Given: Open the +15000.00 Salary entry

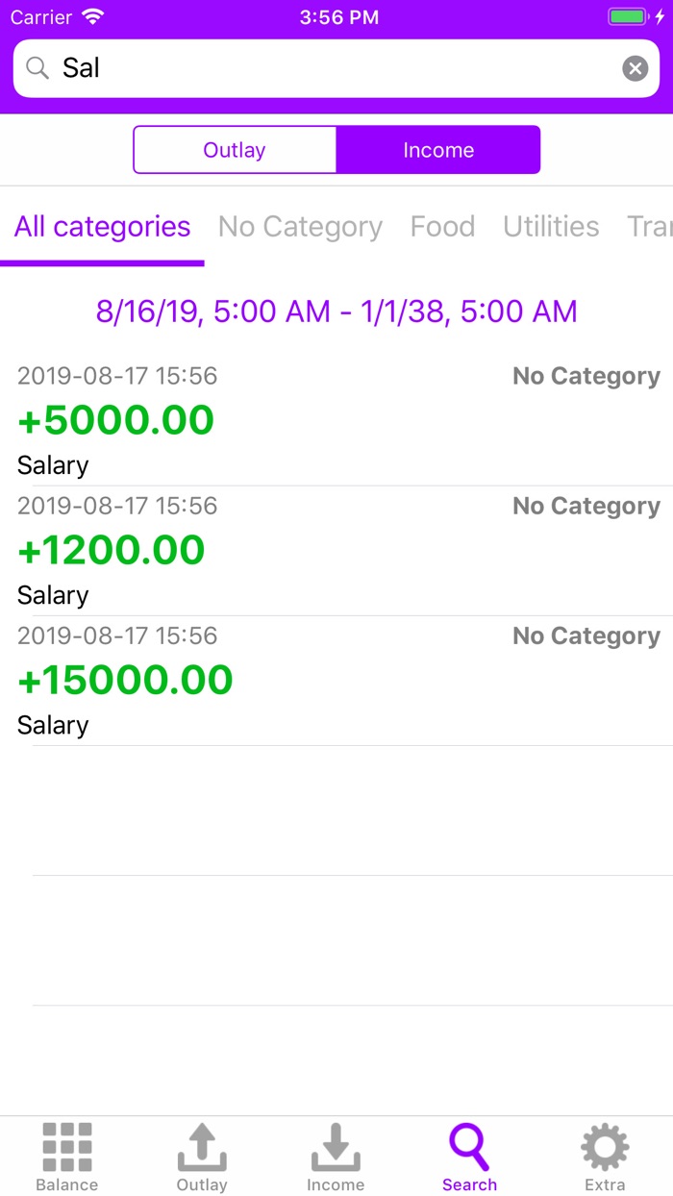Looking at the screenshot, I should tap(336, 680).
